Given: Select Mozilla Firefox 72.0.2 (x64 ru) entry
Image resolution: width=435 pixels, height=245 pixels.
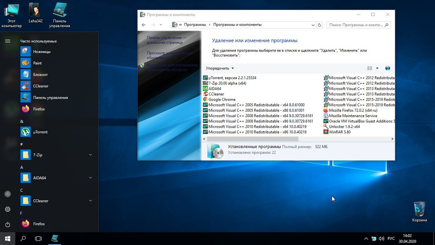Looking at the screenshot, I should click(x=350, y=110).
